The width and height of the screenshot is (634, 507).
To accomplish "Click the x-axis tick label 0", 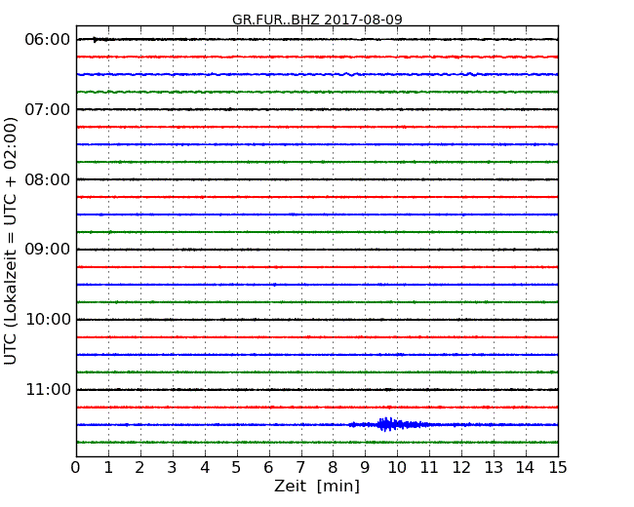I will coord(76,468).
